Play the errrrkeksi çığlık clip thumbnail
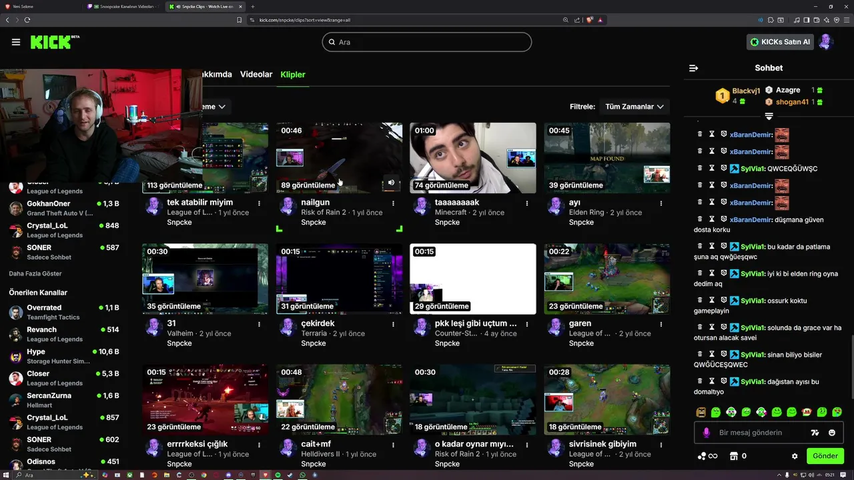 click(205, 399)
